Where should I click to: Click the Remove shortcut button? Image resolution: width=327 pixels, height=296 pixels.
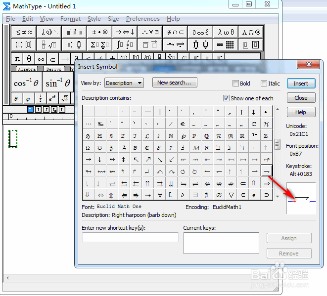pos(289,254)
